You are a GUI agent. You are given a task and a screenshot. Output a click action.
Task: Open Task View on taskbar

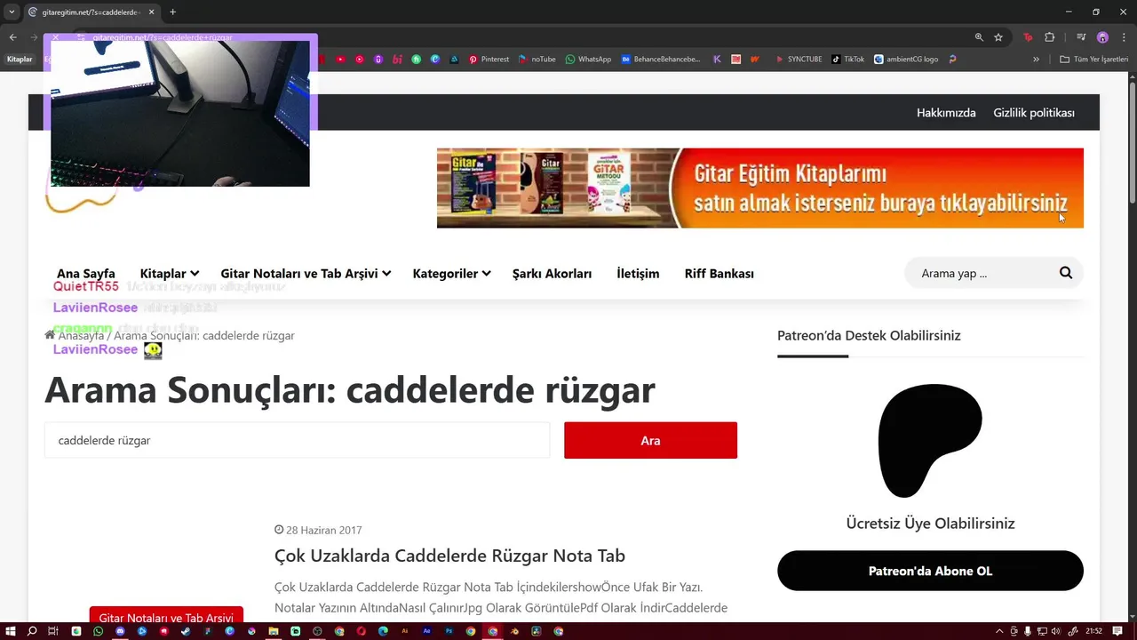53,631
